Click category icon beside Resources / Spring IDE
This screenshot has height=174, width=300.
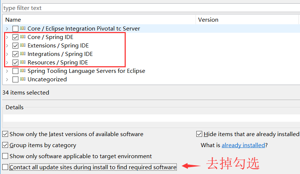[23, 63]
